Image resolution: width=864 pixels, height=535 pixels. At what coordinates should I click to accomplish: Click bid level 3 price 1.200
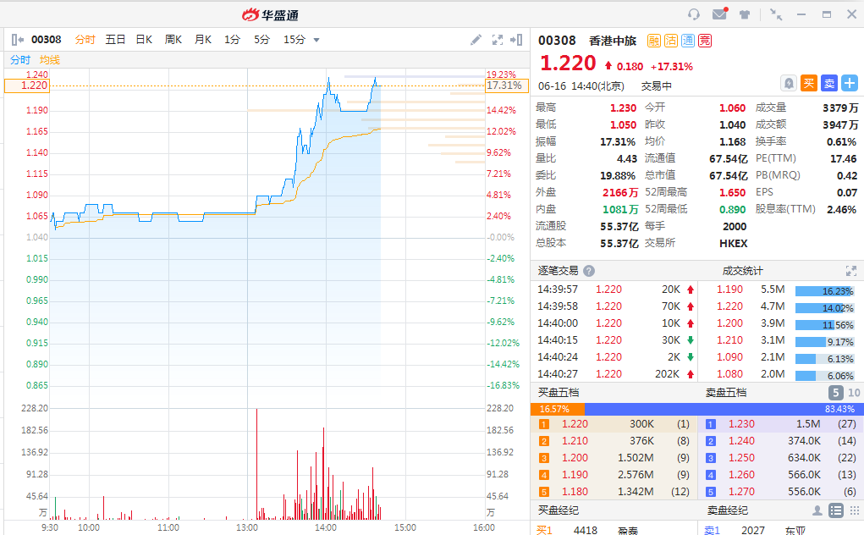575,459
